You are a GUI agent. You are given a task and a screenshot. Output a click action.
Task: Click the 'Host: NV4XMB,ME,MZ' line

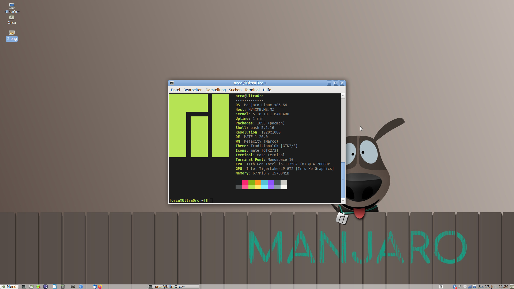click(x=255, y=109)
